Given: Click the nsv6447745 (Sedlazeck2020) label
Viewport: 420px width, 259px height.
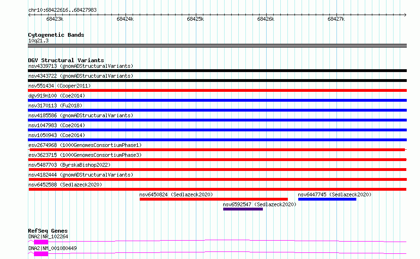Looking at the screenshot, I should point(335,194).
